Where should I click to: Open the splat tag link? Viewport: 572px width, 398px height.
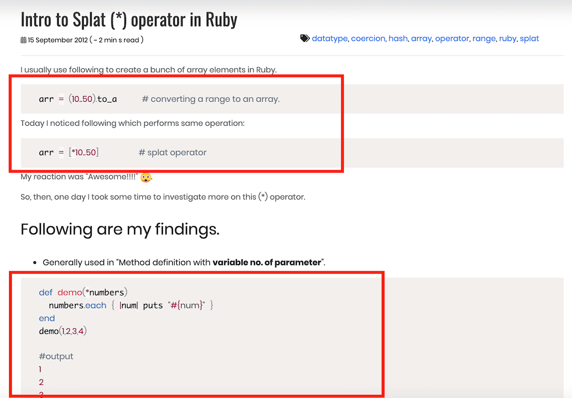529,39
